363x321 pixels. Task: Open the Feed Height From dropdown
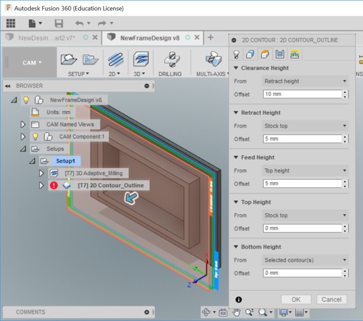point(305,171)
